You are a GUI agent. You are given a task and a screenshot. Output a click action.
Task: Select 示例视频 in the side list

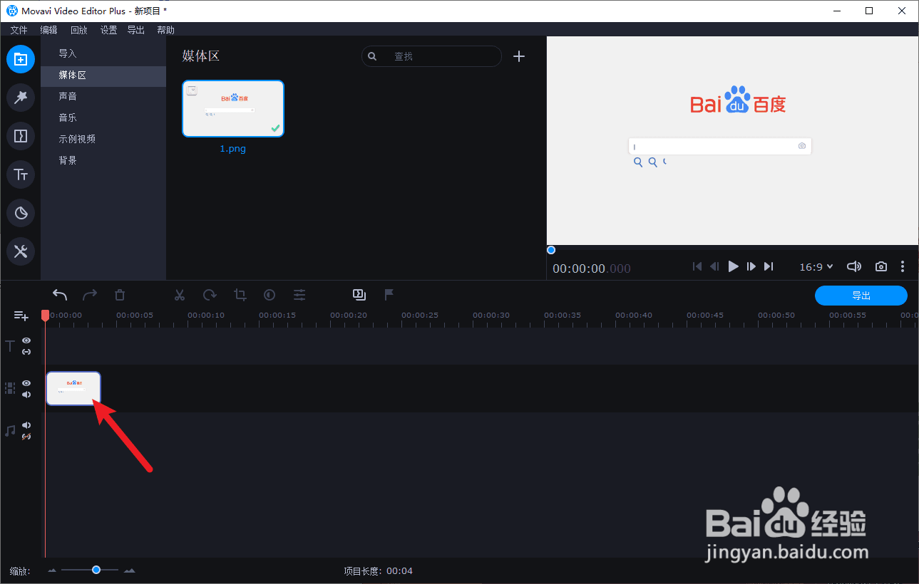[103, 140]
